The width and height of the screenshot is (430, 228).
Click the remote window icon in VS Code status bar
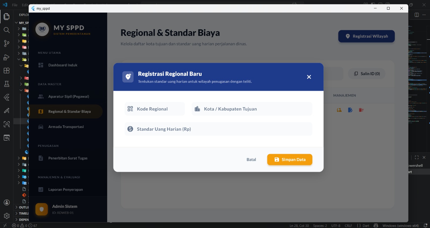(x=5, y=226)
